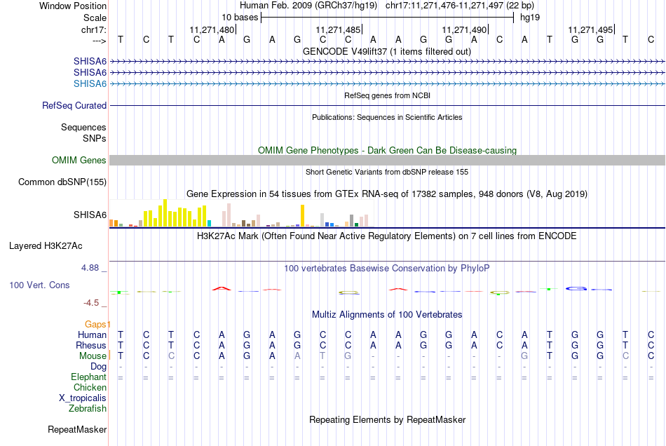Click the chr17: base position label

coord(93,29)
